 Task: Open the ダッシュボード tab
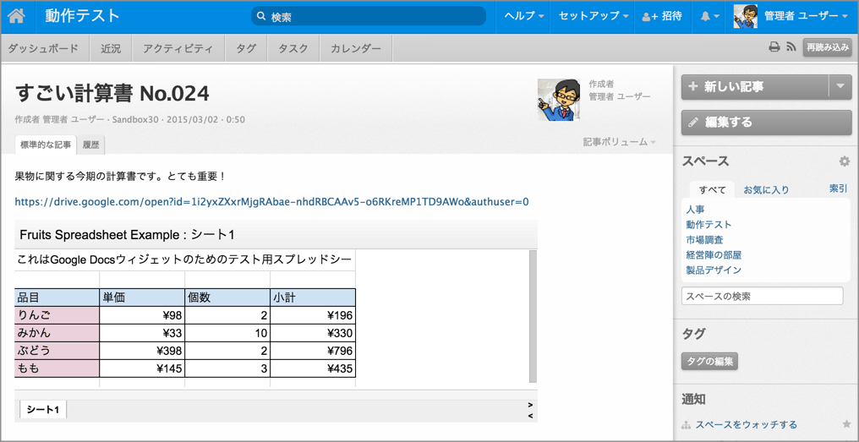coord(43,48)
